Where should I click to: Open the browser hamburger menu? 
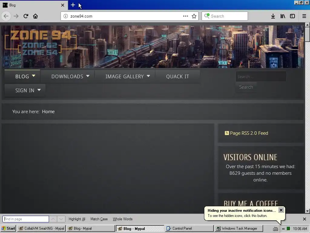[304, 16]
